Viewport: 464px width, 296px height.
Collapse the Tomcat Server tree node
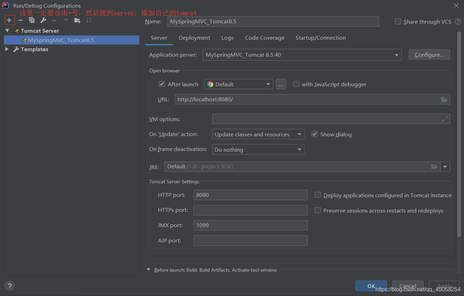pyautogui.click(x=7, y=31)
